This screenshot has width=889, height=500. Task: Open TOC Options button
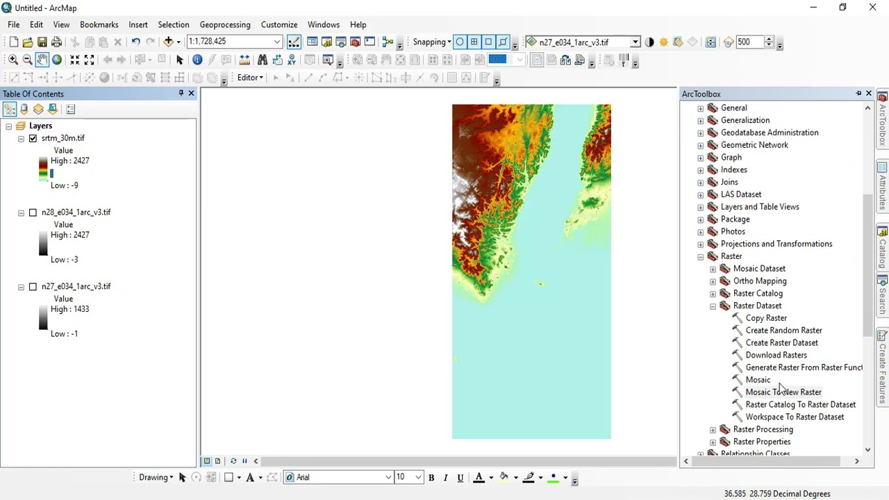click(70, 109)
